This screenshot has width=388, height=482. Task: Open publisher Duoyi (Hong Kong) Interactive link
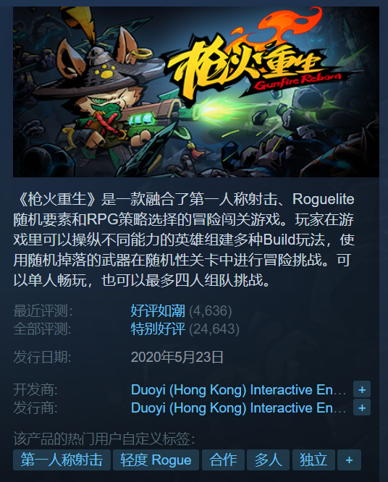click(x=239, y=408)
